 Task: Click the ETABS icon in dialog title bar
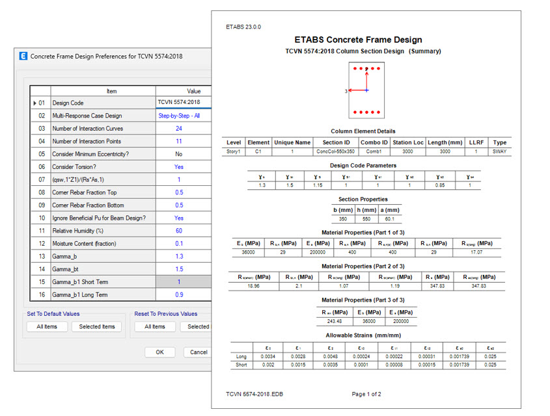point(24,57)
